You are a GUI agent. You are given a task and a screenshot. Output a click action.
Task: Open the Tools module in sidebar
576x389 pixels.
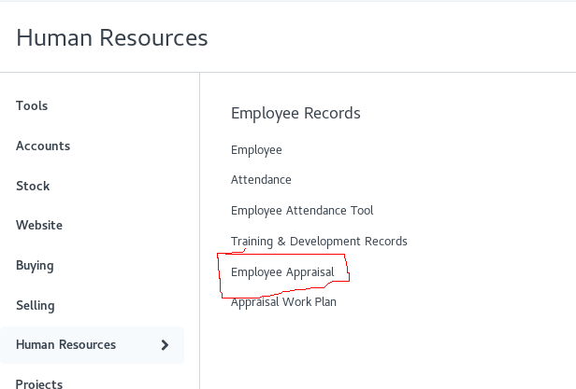point(32,106)
